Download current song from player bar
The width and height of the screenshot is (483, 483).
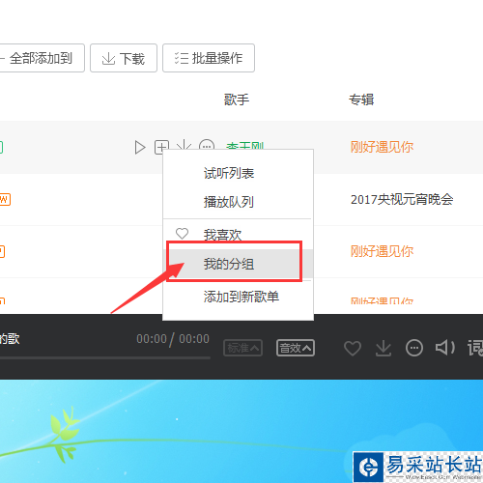[x=384, y=348]
